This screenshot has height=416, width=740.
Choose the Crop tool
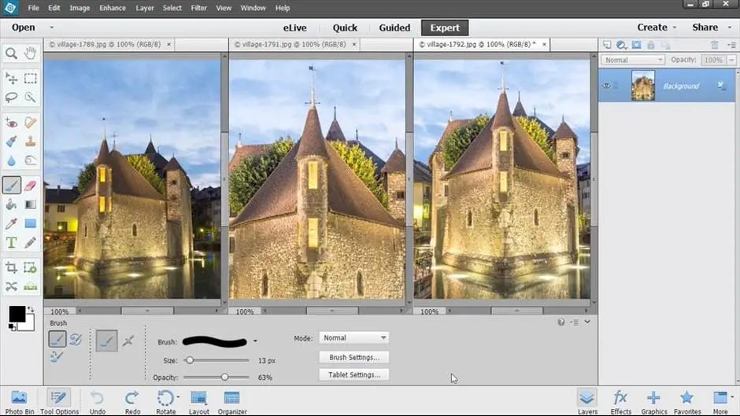coord(12,268)
